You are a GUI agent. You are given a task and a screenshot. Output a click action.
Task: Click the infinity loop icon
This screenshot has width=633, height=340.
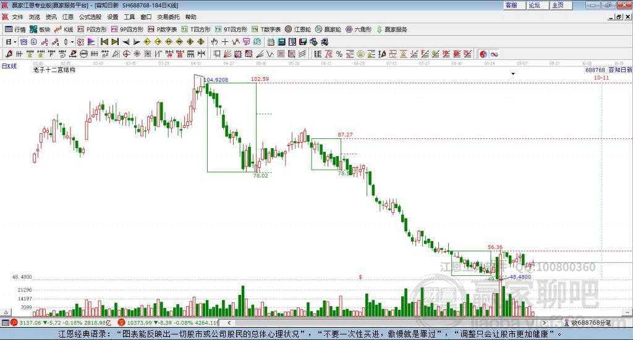point(494,54)
